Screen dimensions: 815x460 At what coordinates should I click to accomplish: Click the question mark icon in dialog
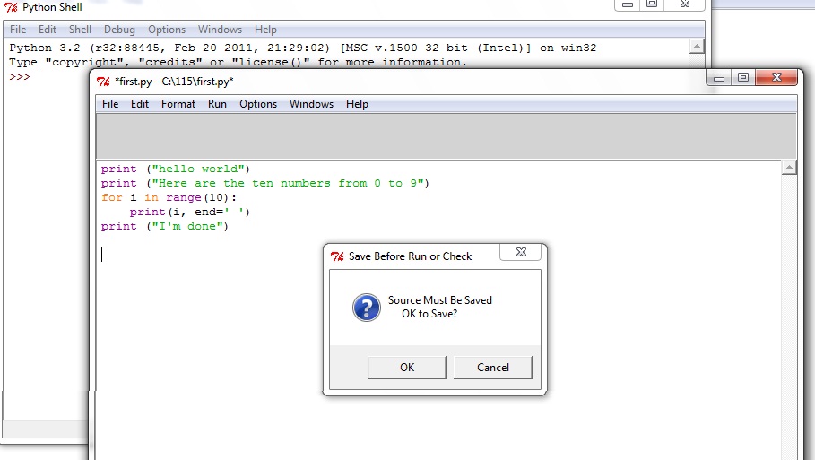[x=367, y=308]
